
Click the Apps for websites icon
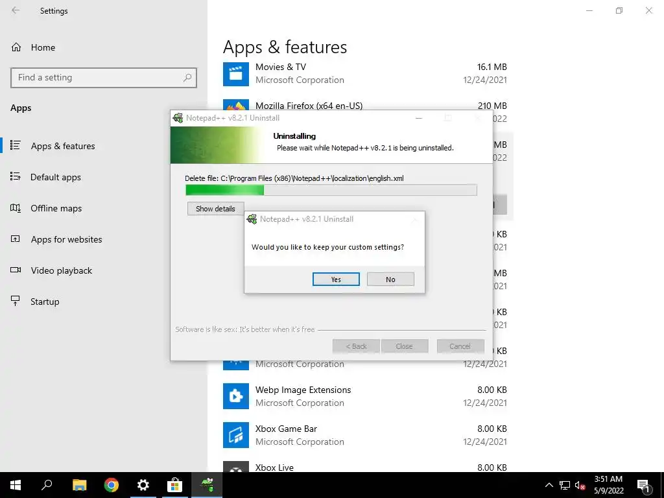coord(16,239)
